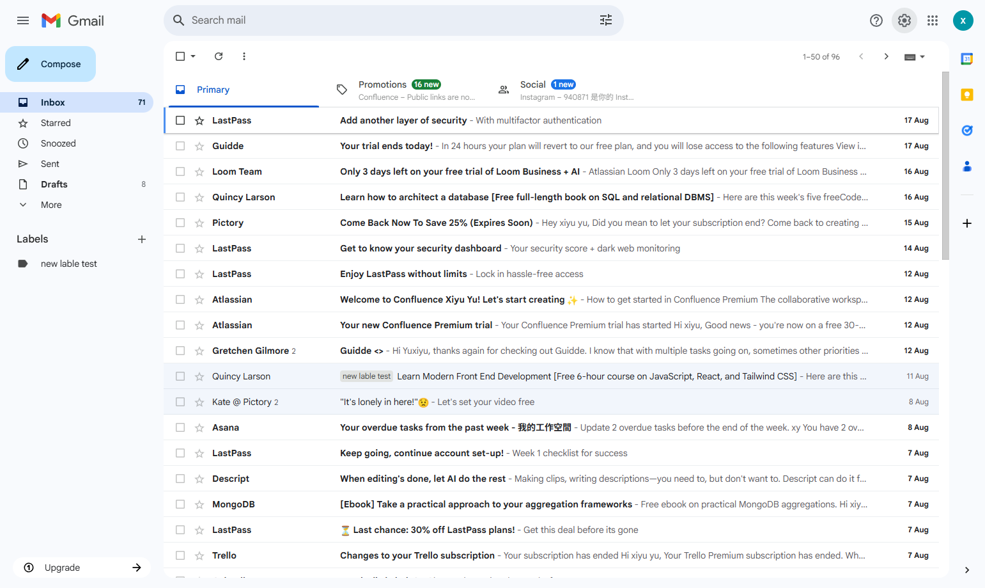Select the Guidde email checkbox
The height and width of the screenshot is (588, 985).
pyautogui.click(x=180, y=146)
